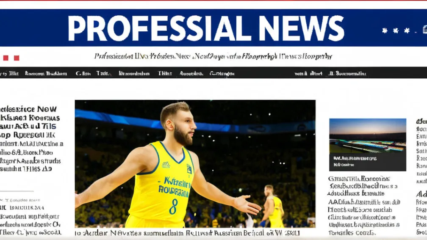
Task: Click the building icon at header's right edge
Action: (424, 29)
